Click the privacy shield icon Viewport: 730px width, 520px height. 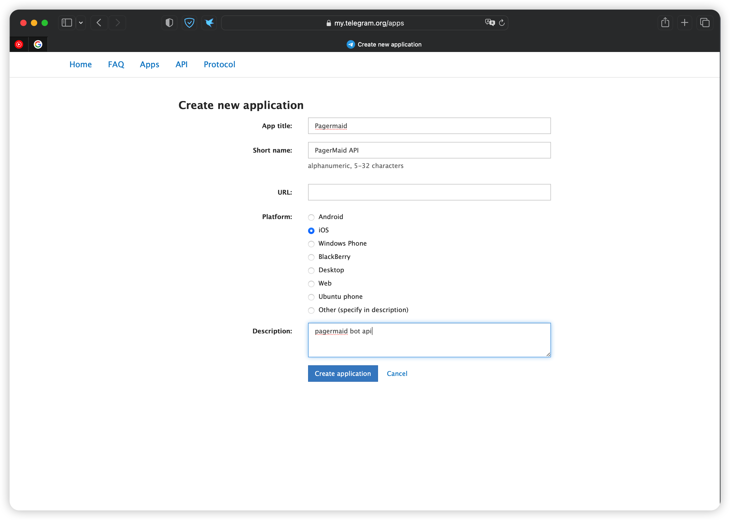point(169,23)
